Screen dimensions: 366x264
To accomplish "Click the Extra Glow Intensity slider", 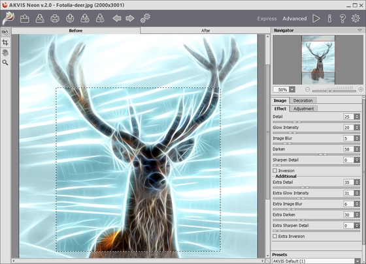I will 316,198.
